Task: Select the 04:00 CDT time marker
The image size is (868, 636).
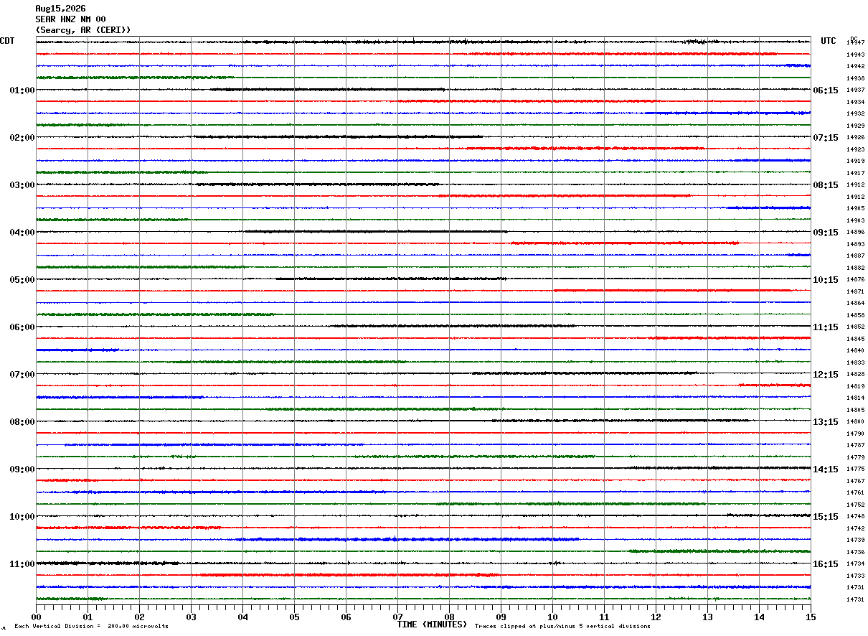Action: (22, 233)
